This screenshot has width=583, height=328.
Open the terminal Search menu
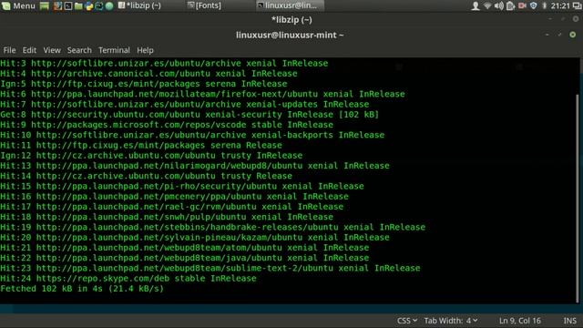79,50
